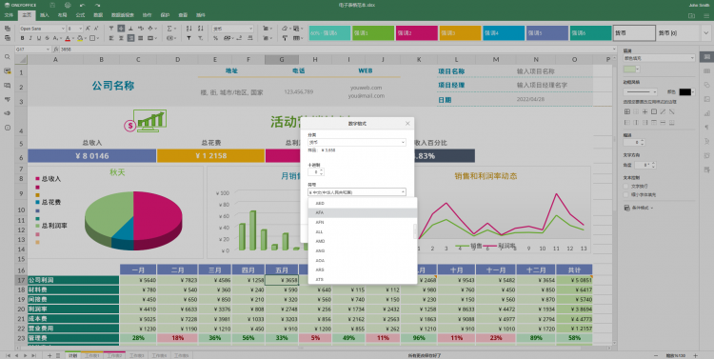Add a new sheet with plus button
Image resolution: width=714 pixels, height=359 pixels.
(x=50, y=355)
